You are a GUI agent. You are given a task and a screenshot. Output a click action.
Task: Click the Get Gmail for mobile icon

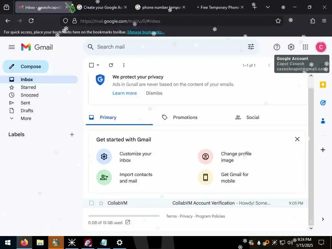pos(205,177)
